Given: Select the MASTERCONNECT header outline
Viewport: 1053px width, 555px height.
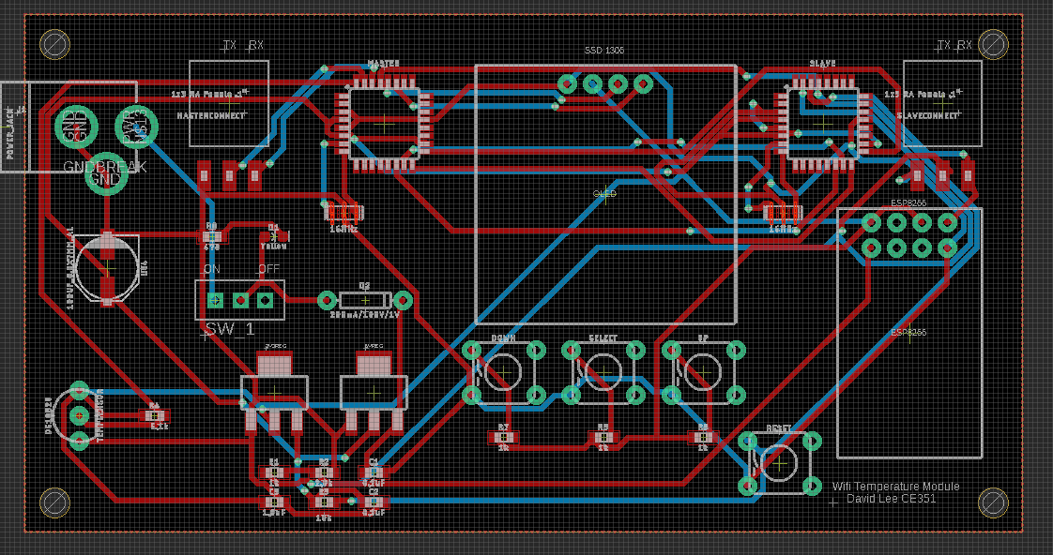Looking at the screenshot, I should pyautogui.click(x=229, y=103).
